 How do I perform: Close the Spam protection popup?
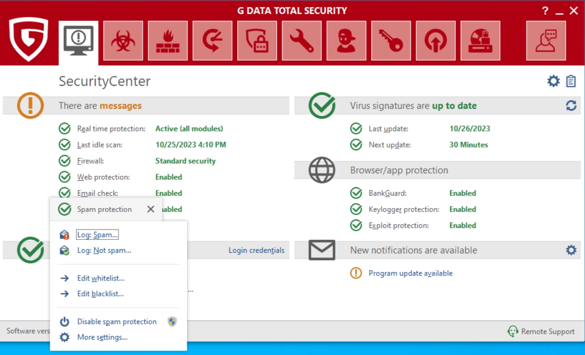click(x=151, y=209)
